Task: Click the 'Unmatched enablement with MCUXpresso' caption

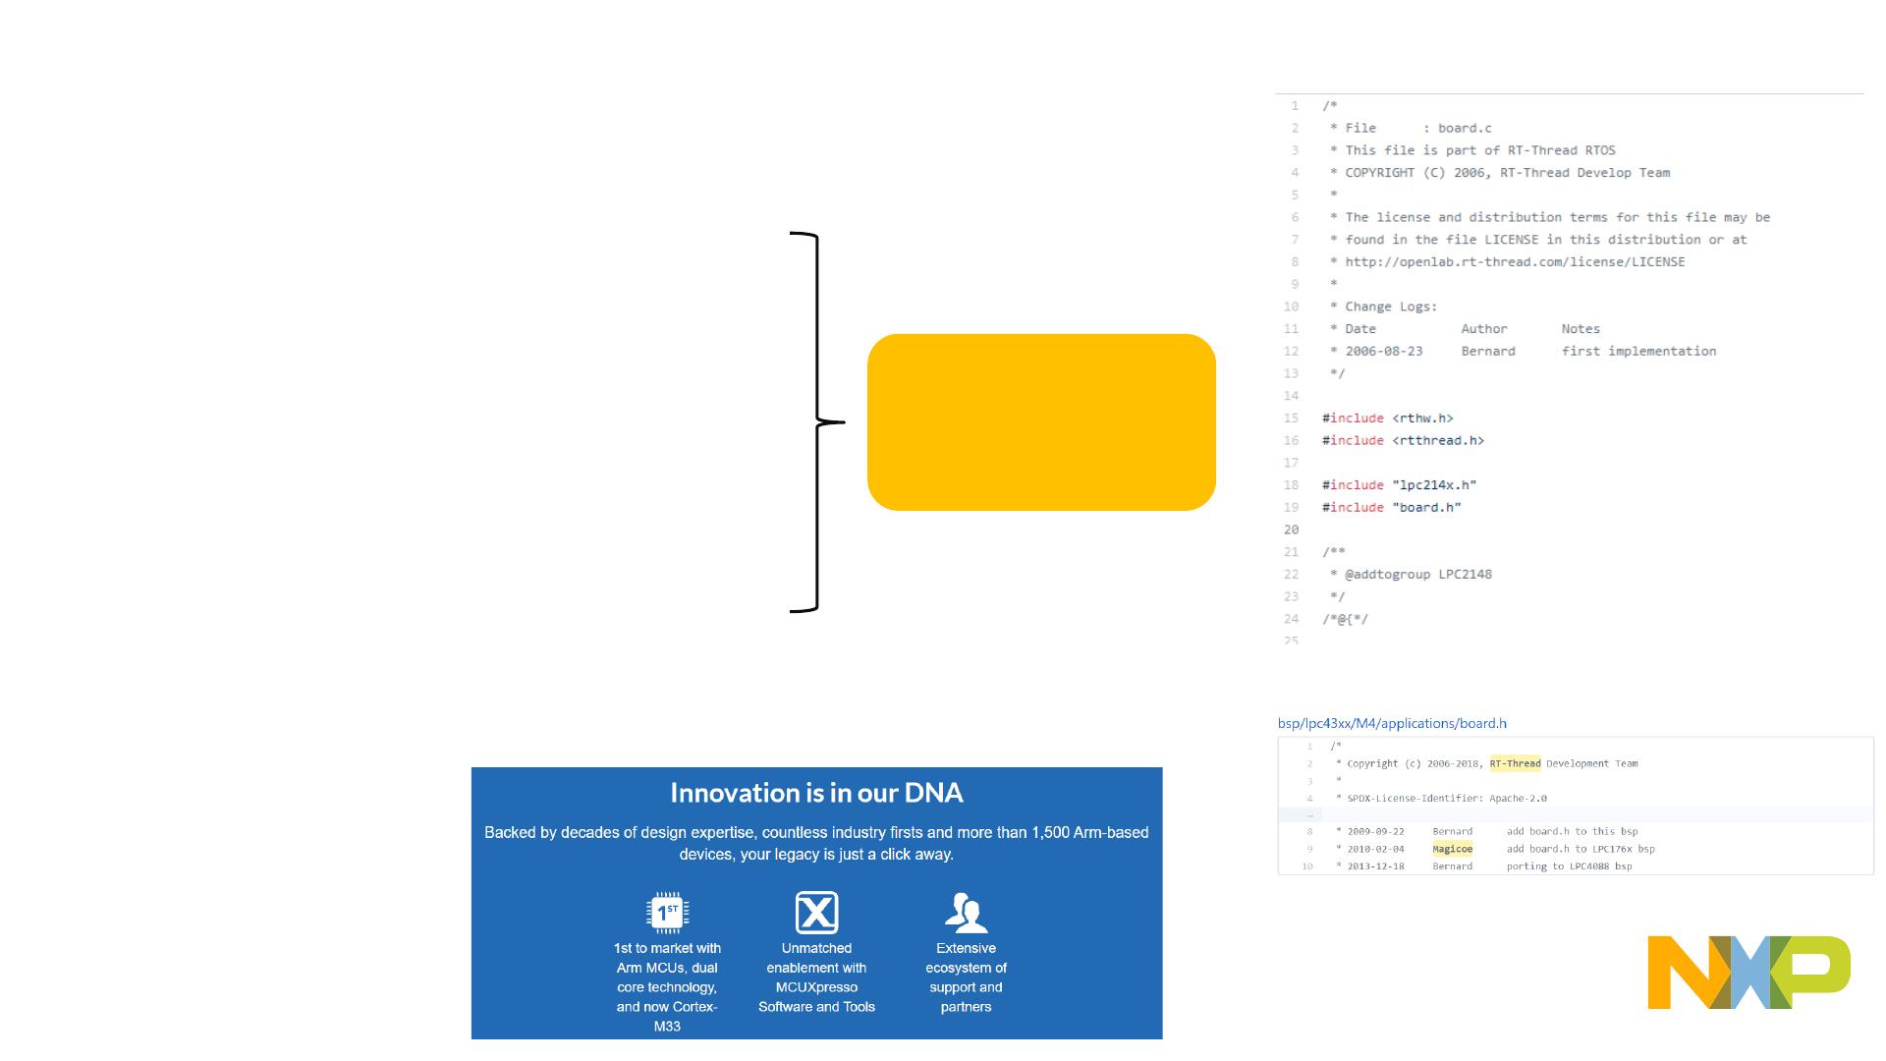Action: 816,977
